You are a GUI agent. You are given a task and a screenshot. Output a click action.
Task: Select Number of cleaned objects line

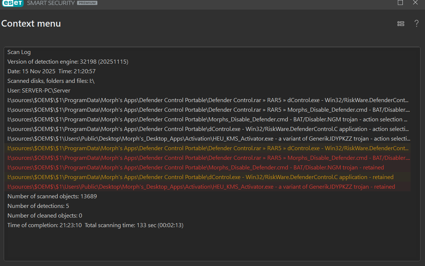point(45,216)
